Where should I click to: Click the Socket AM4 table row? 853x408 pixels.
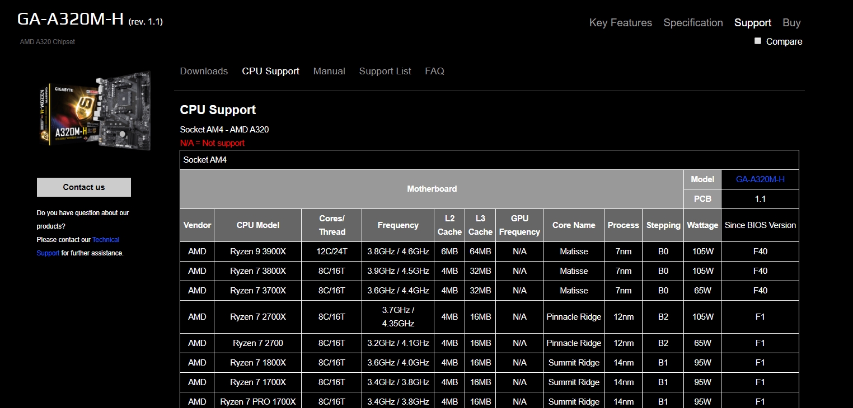[489, 160]
